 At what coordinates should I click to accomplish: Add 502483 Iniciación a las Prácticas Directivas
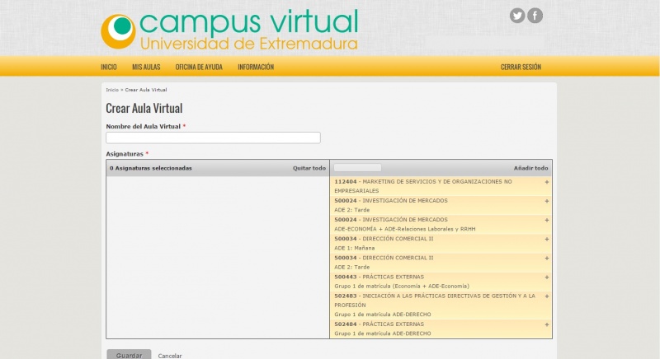pos(546,296)
